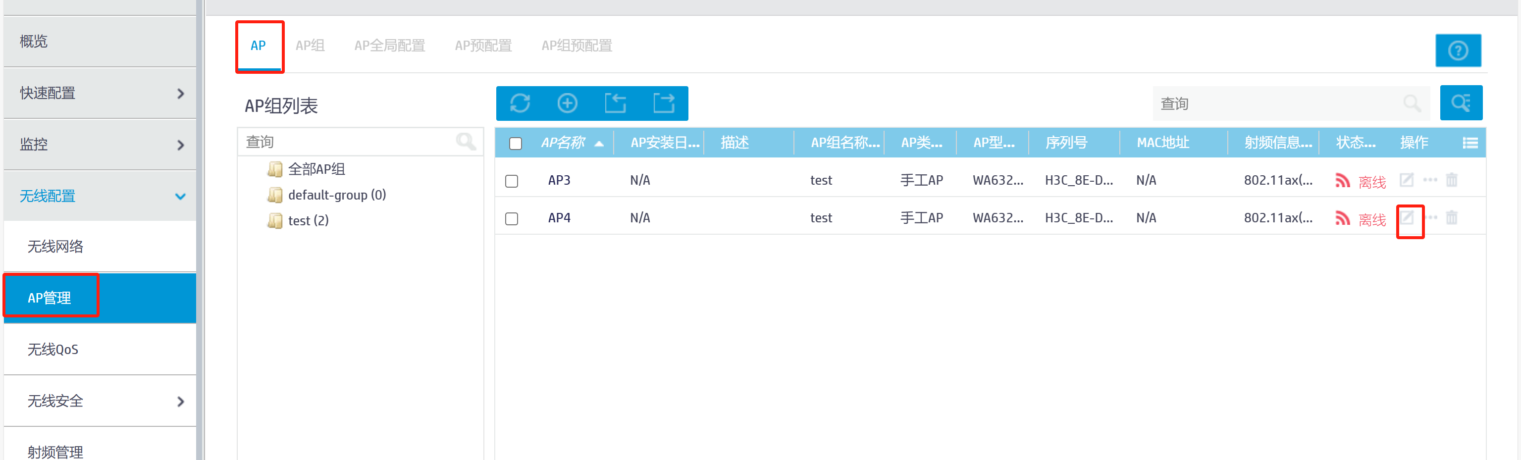Check the AP4 row checkbox

(x=512, y=218)
